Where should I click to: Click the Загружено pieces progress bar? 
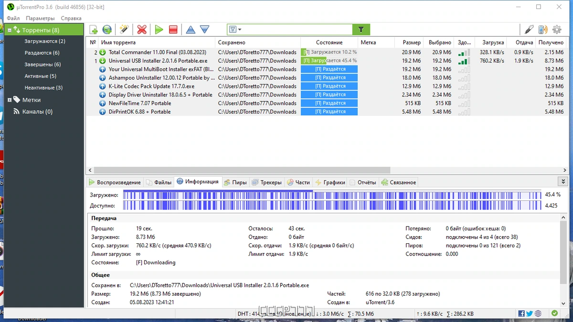(x=332, y=195)
